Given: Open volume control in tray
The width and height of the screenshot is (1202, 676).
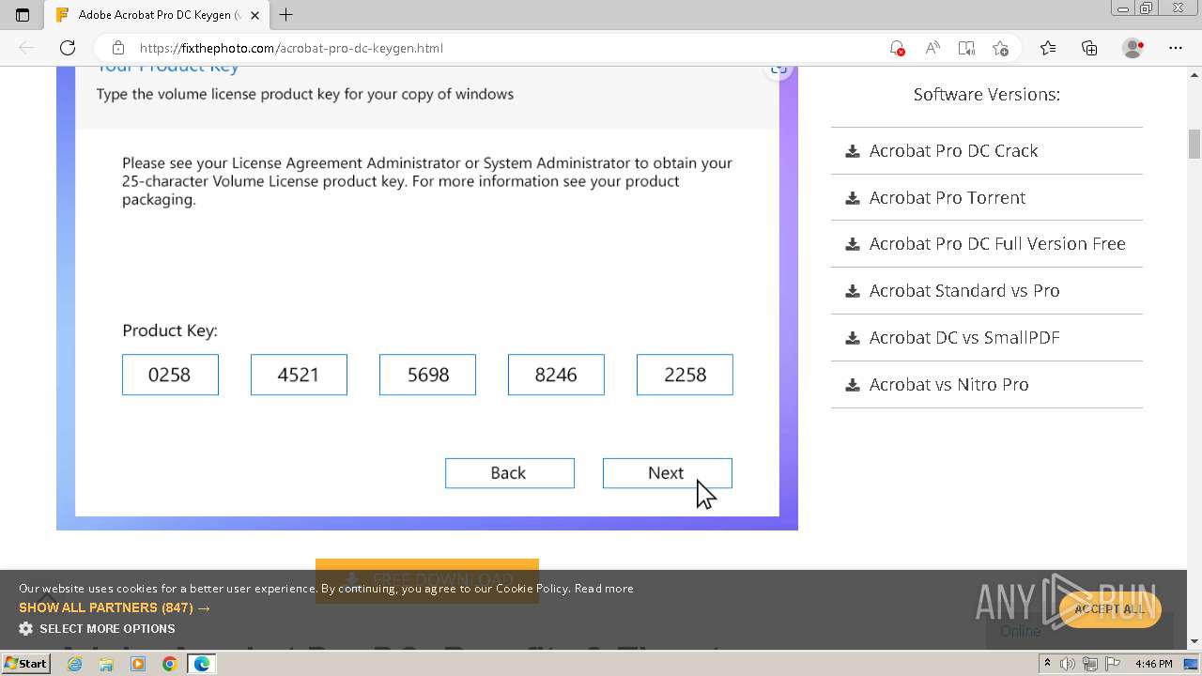Looking at the screenshot, I should click(x=1068, y=664).
